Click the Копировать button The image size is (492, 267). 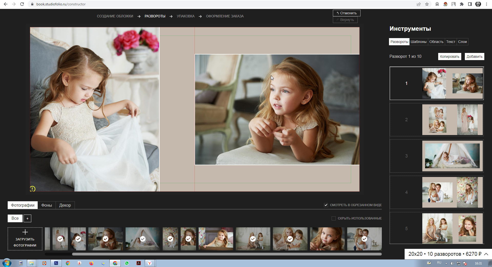[449, 57]
